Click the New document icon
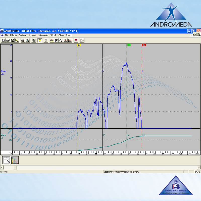The height and width of the screenshot is (201, 201). (3, 40)
